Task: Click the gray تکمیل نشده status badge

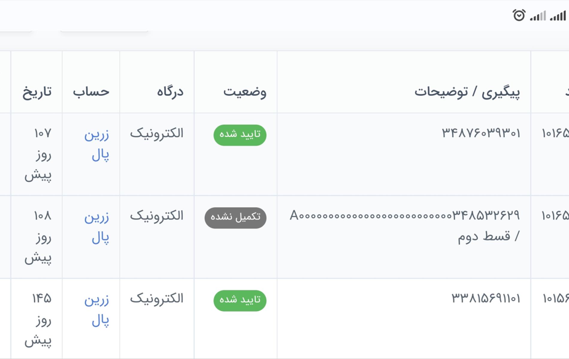Action: (235, 218)
